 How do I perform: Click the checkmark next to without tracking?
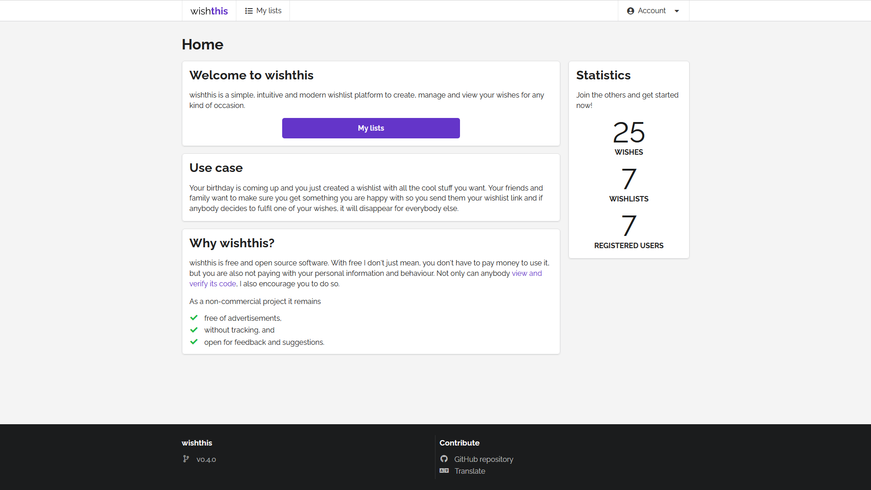point(194,330)
